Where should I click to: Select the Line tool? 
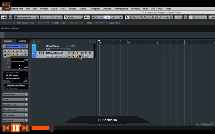164,17
